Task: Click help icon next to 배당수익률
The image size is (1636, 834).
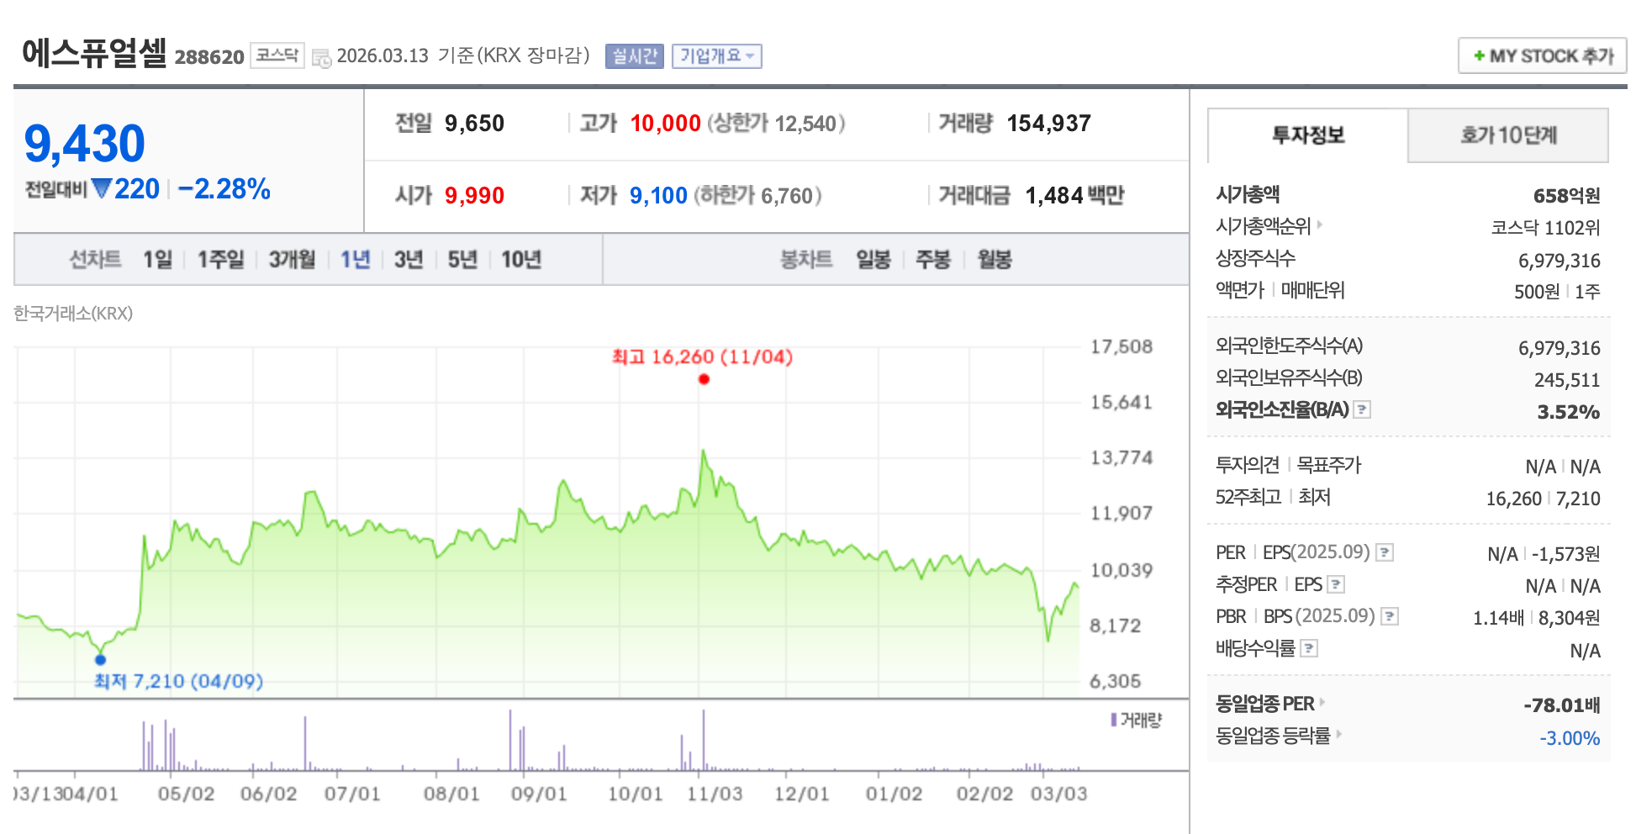Action: coord(1309,648)
